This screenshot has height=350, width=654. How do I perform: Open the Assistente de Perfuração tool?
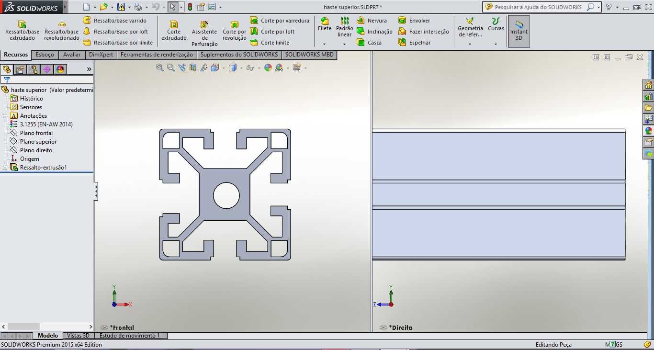[x=204, y=33]
